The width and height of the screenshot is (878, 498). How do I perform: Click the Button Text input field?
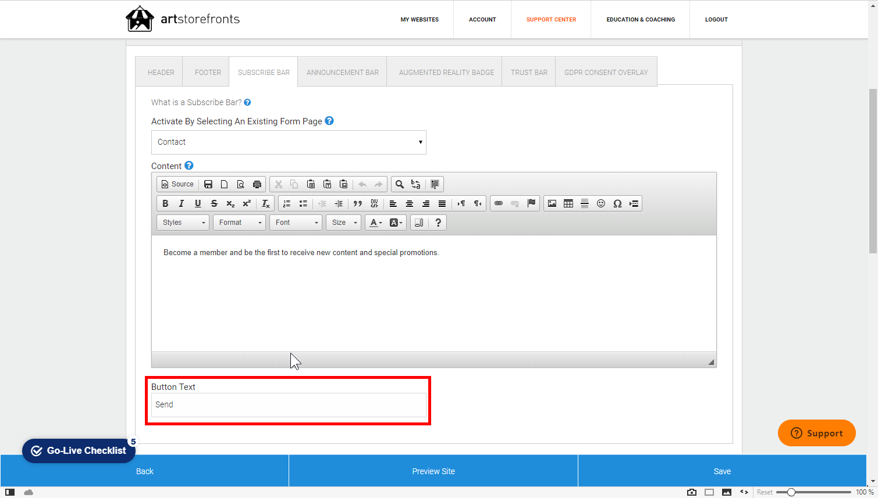[289, 405]
